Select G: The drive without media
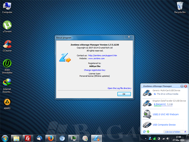The height and width of the screenshot is (142, 189). tap(166, 94)
